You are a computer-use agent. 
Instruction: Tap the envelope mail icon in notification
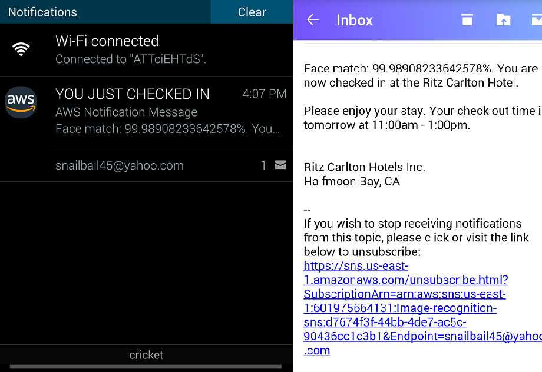[280, 165]
